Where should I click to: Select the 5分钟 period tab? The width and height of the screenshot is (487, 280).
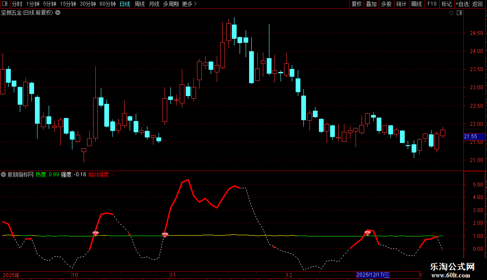coord(50,4)
